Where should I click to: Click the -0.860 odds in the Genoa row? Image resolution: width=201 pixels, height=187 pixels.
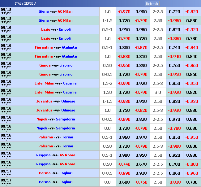point(192,65)
